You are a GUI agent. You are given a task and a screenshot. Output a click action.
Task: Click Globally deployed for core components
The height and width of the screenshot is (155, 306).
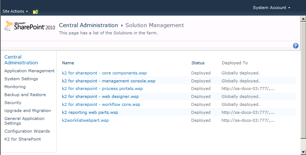coord(241,73)
